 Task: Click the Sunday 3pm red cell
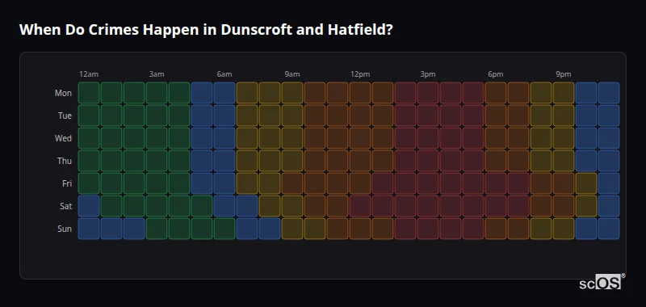[x=428, y=229]
